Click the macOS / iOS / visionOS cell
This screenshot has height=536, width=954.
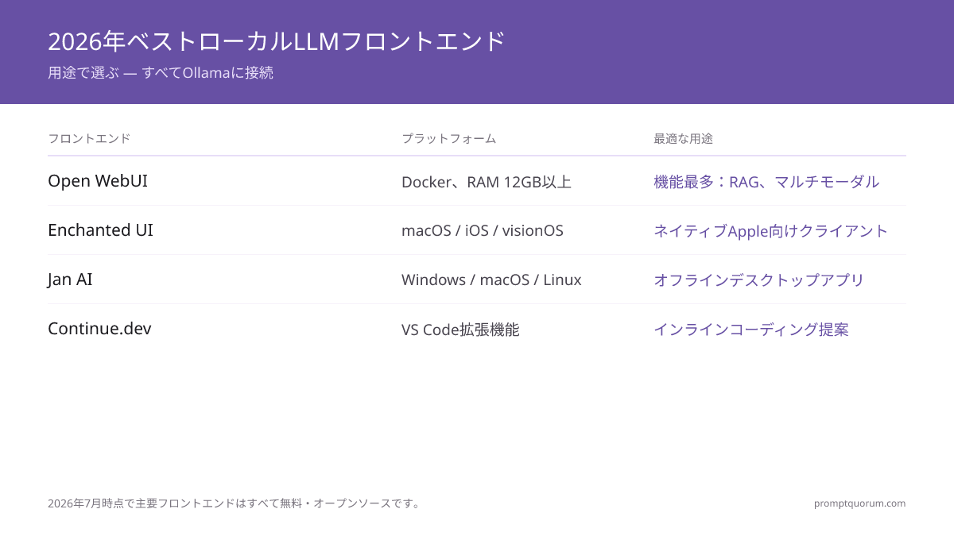point(483,231)
